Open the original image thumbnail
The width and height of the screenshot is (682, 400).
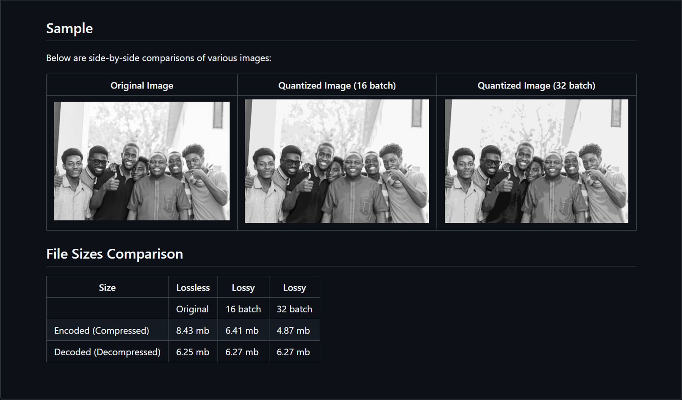(x=142, y=161)
